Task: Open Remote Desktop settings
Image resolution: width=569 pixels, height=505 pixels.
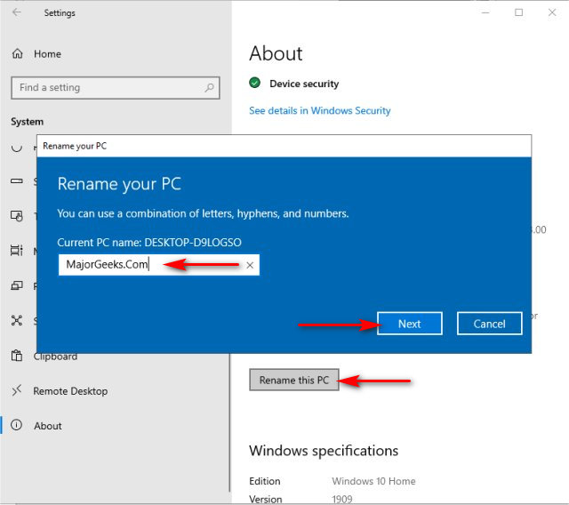Action: pos(70,391)
